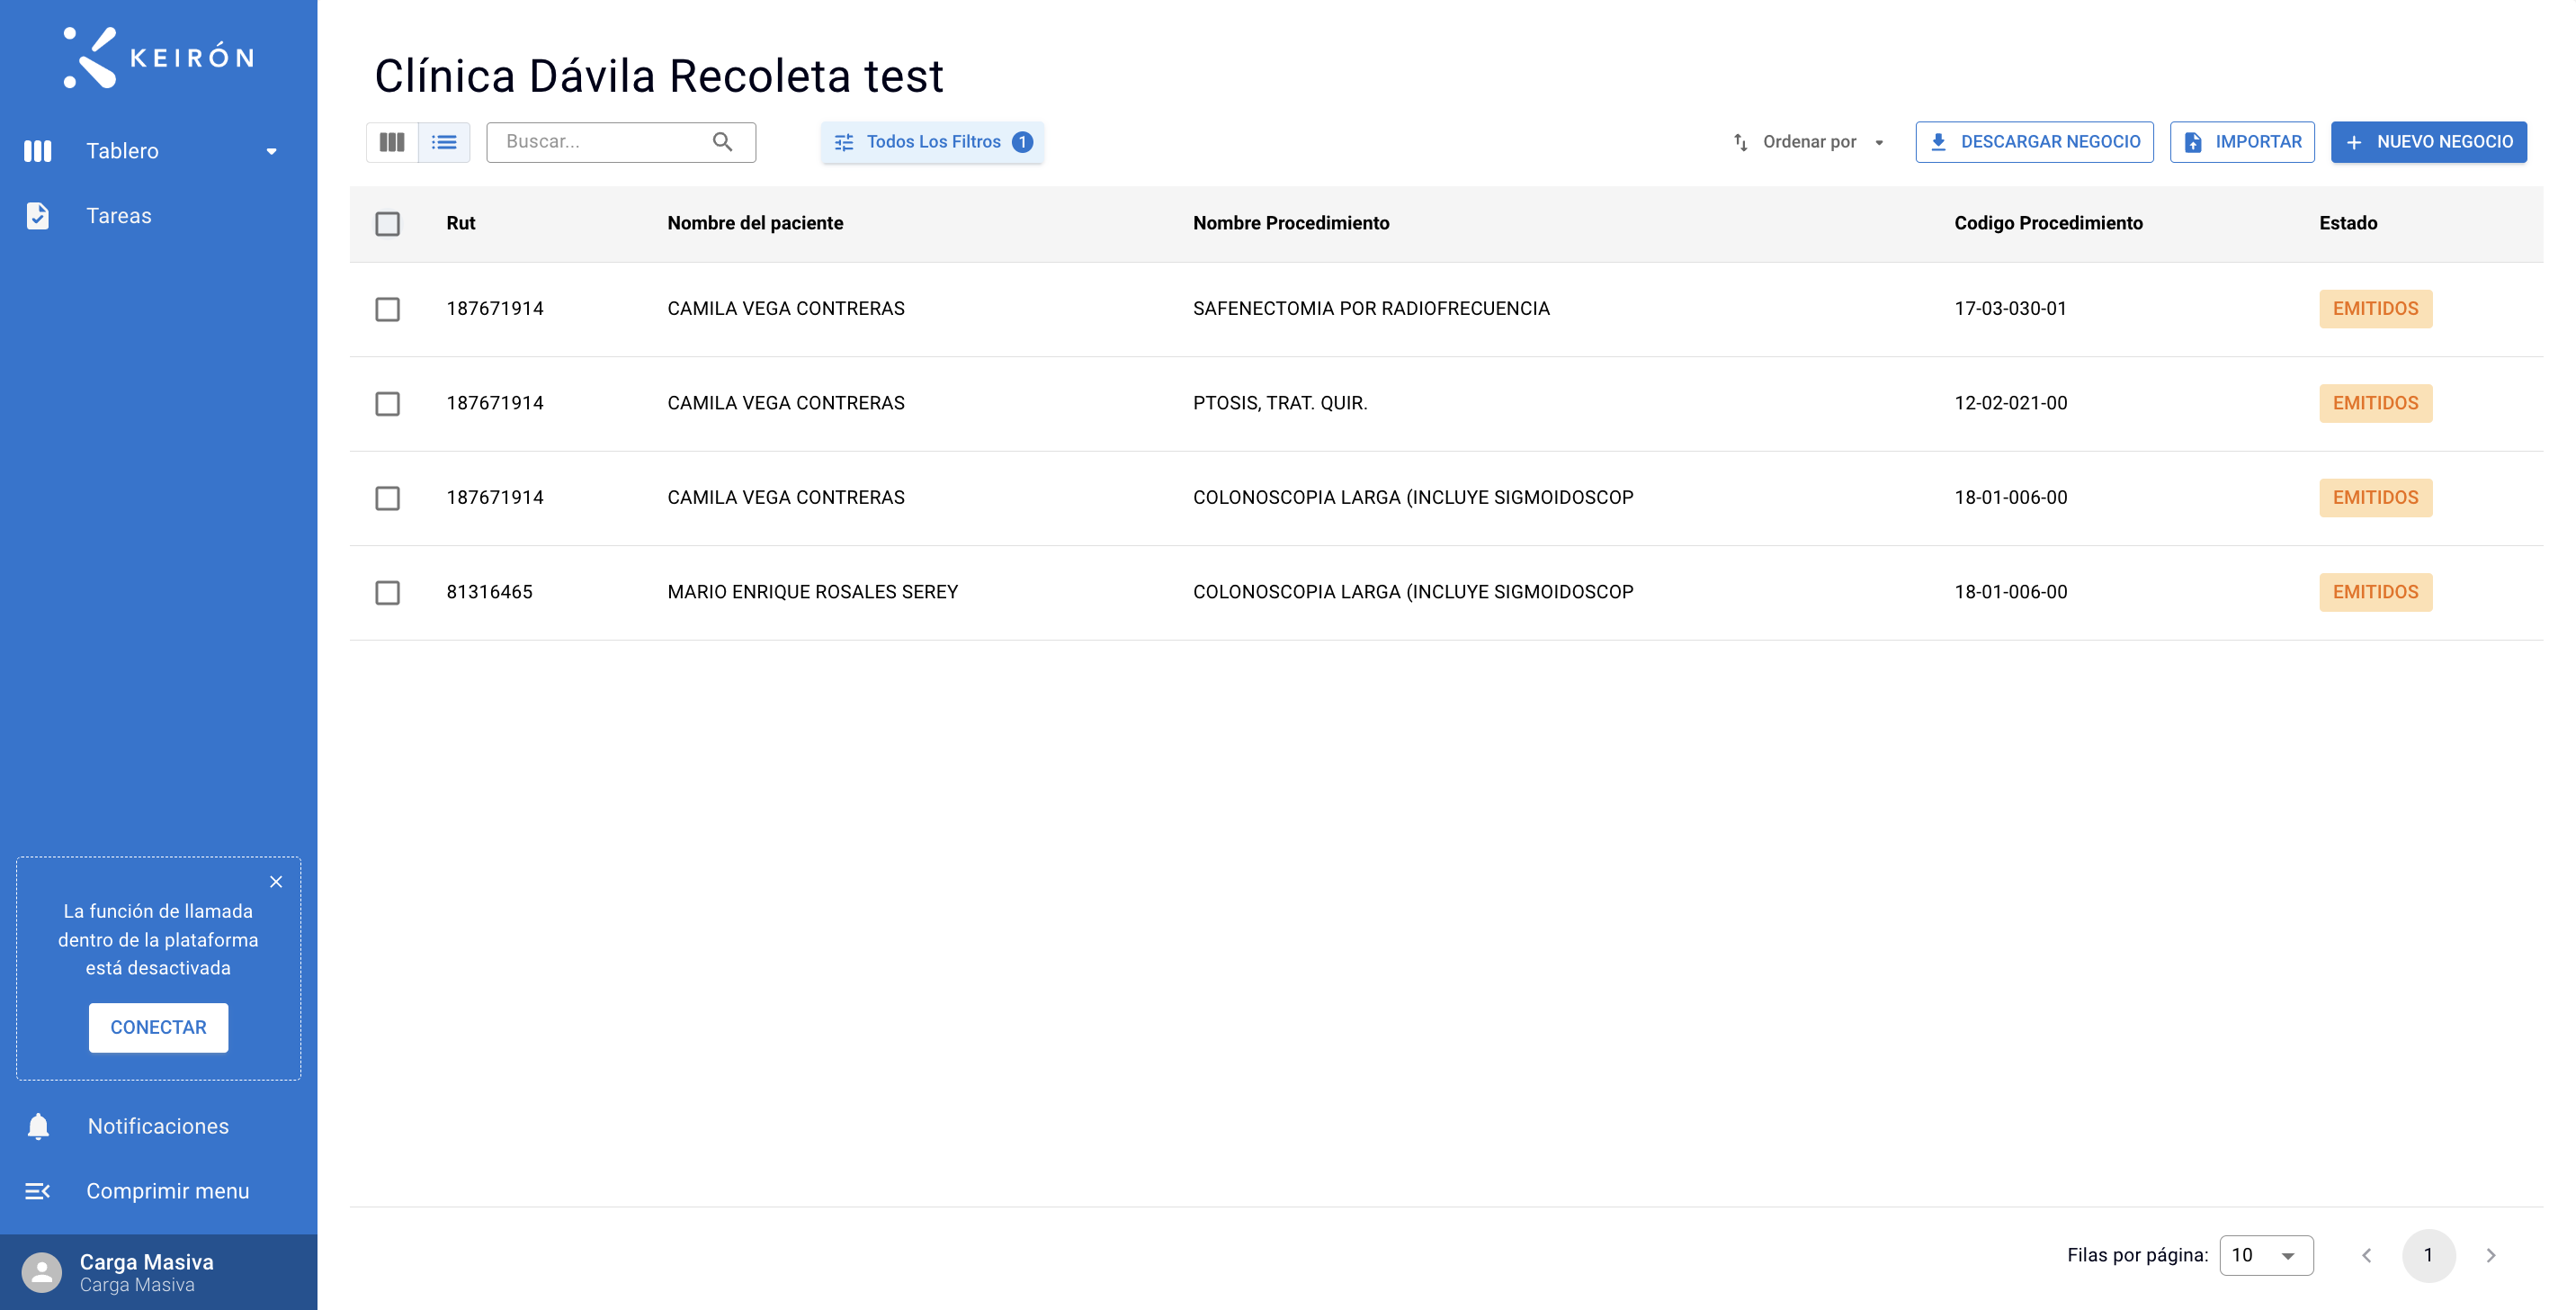The height and width of the screenshot is (1310, 2576).
Task: Click Nombre Procedimiento column header
Action: [1291, 223]
